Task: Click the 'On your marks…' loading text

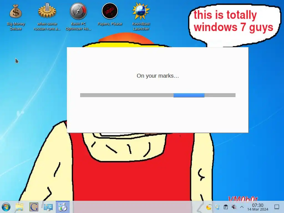Action: click(x=158, y=76)
